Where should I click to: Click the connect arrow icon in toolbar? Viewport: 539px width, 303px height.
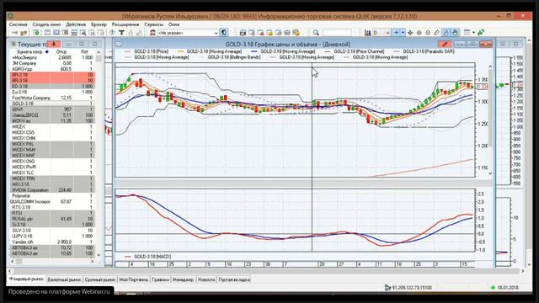pos(14,33)
